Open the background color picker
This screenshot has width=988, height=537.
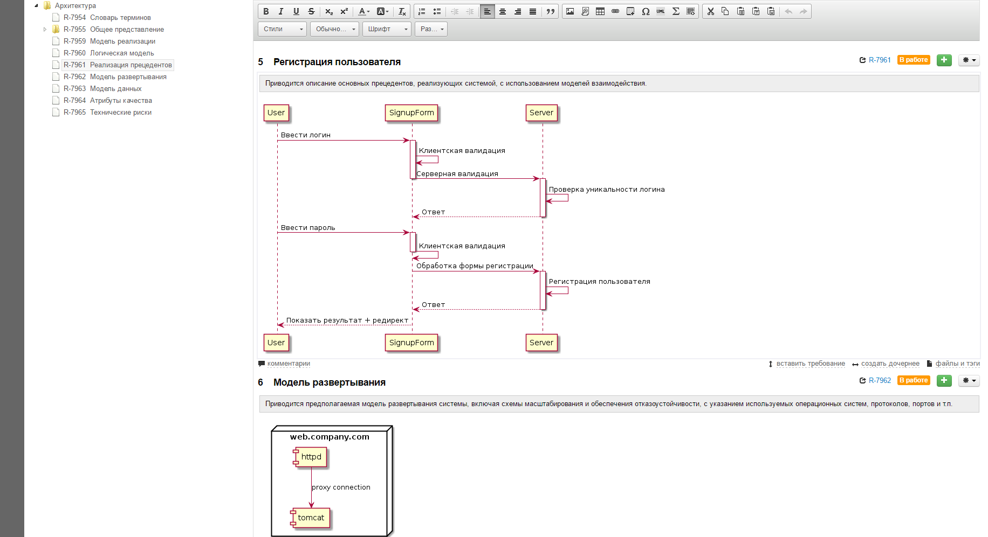coord(382,11)
